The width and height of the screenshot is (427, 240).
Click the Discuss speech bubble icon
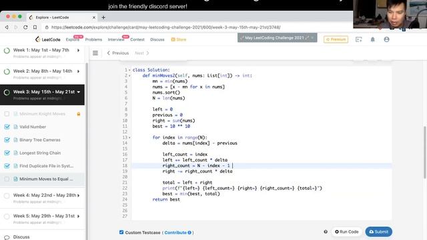click(7, 237)
